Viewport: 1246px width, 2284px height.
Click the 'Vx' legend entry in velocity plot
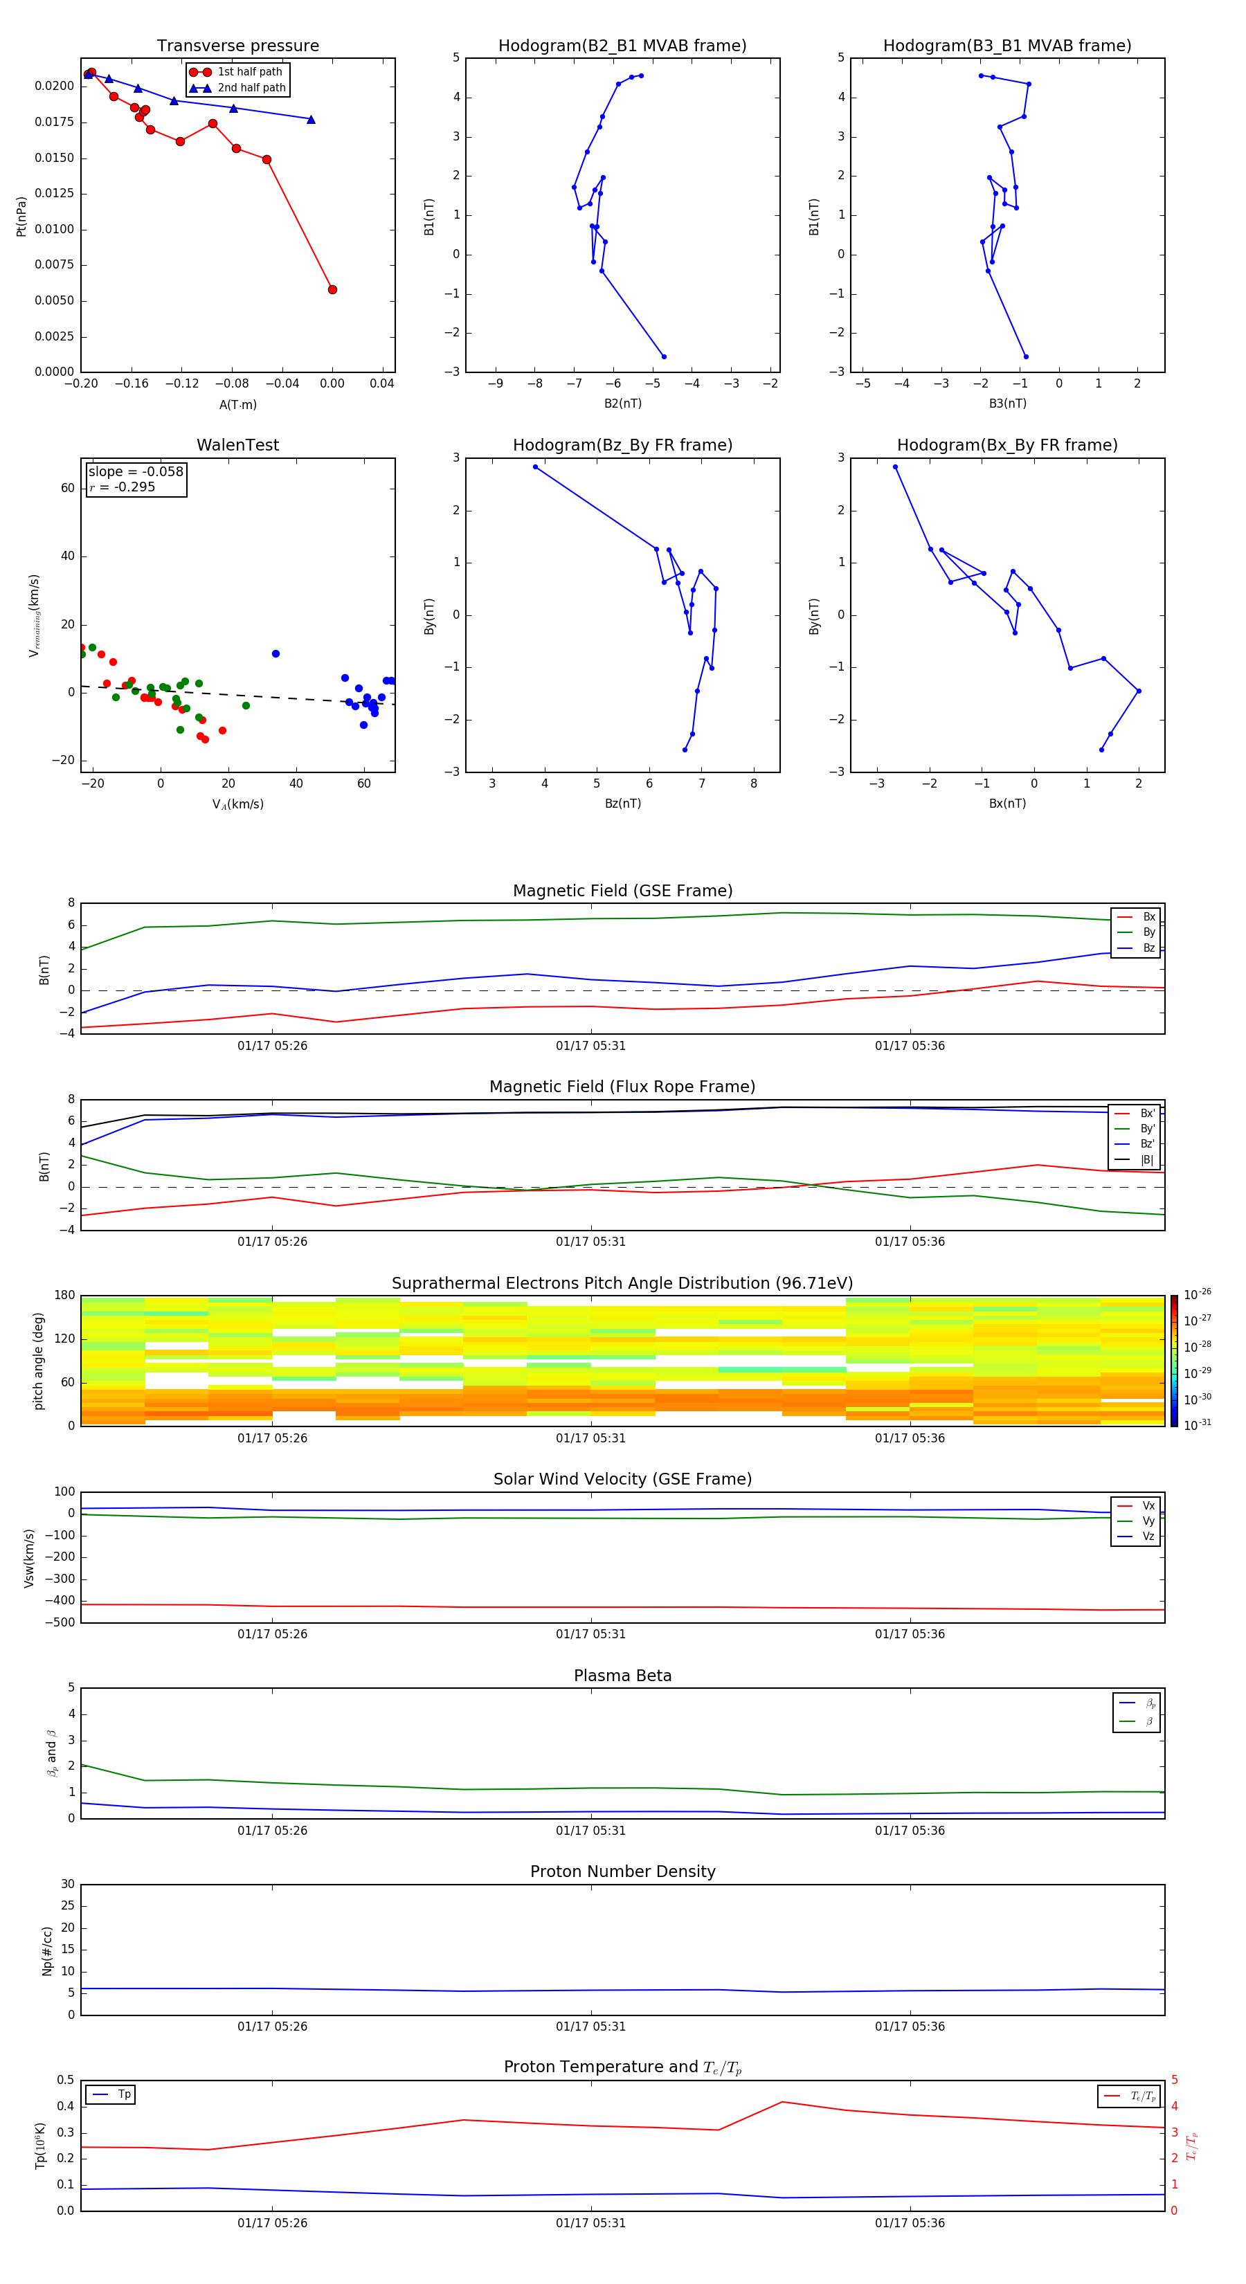pyautogui.click(x=1136, y=1505)
